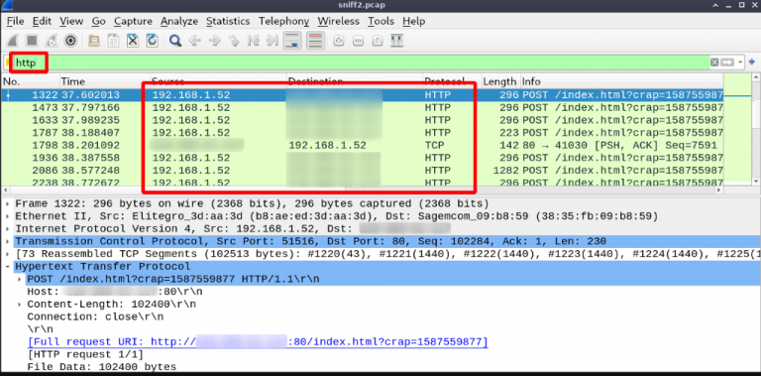
Task: Find a packet (magnifier icon)
Action: tap(175, 41)
